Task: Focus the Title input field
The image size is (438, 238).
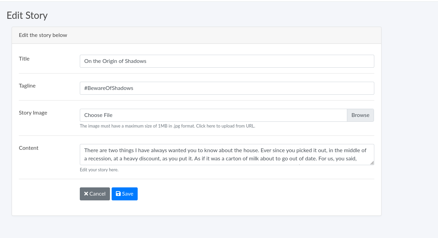Action: pyautogui.click(x=227, y=61)
